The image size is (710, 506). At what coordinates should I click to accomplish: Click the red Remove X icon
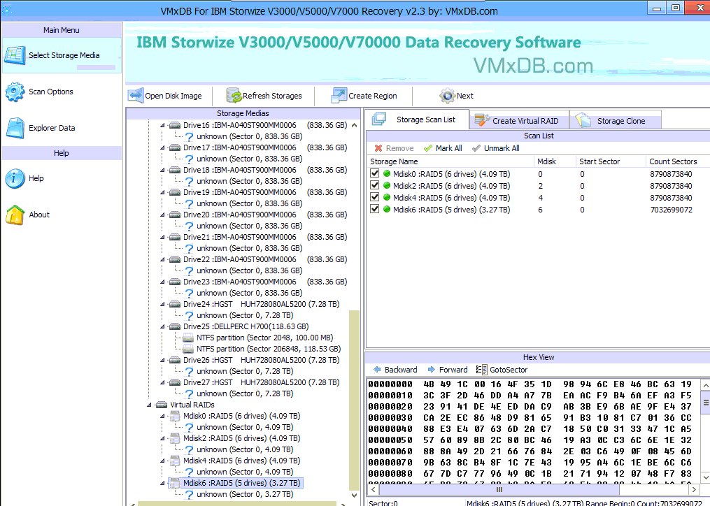(378, 148)
